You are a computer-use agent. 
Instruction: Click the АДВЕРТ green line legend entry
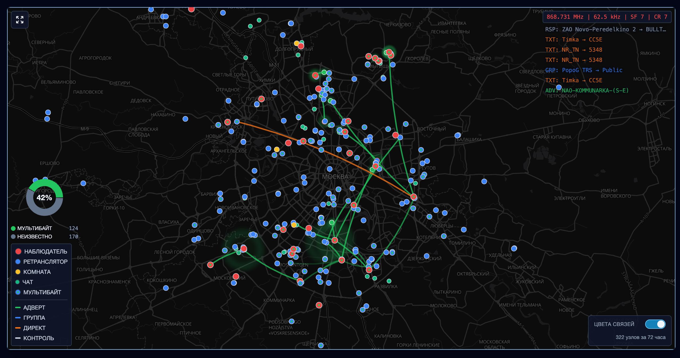click(30, 308)
